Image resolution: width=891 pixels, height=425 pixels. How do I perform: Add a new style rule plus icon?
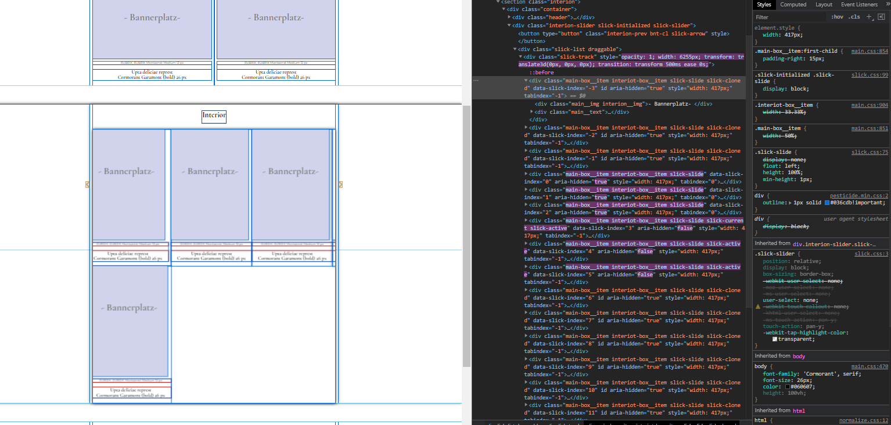pos(869,17)
